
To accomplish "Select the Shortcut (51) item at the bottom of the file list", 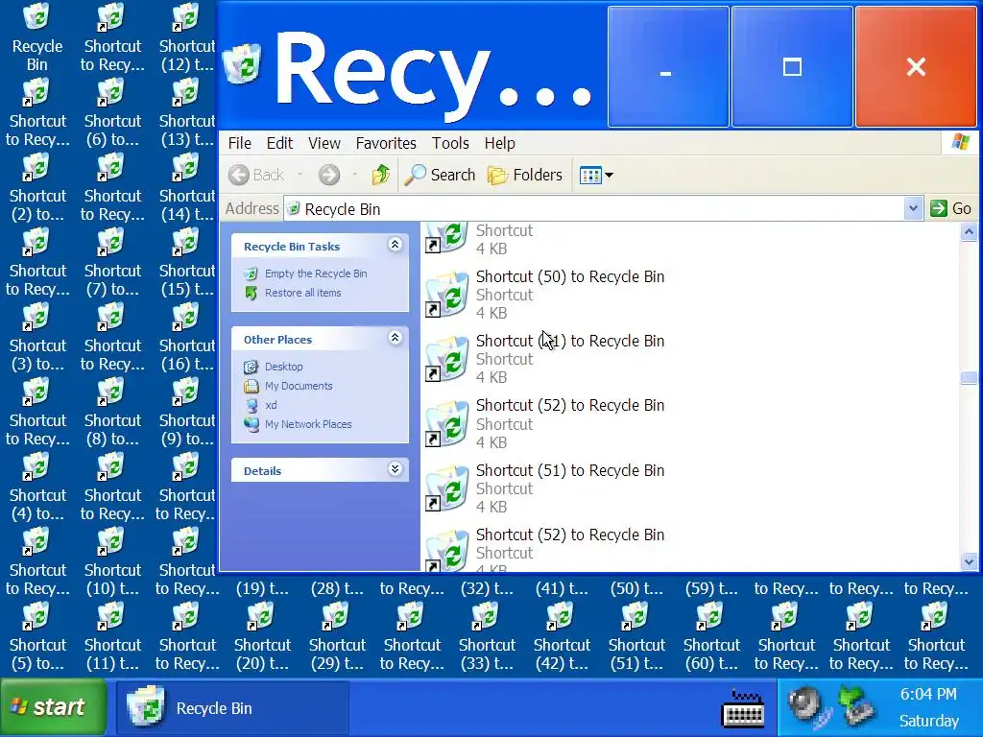I will [x=544, y=488].
